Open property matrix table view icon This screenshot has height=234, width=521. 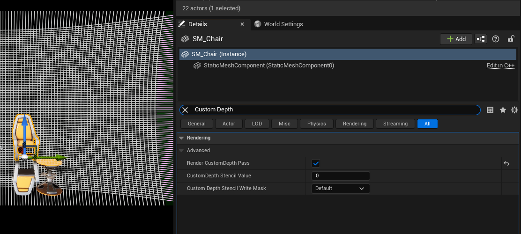[x=490, y=110]
